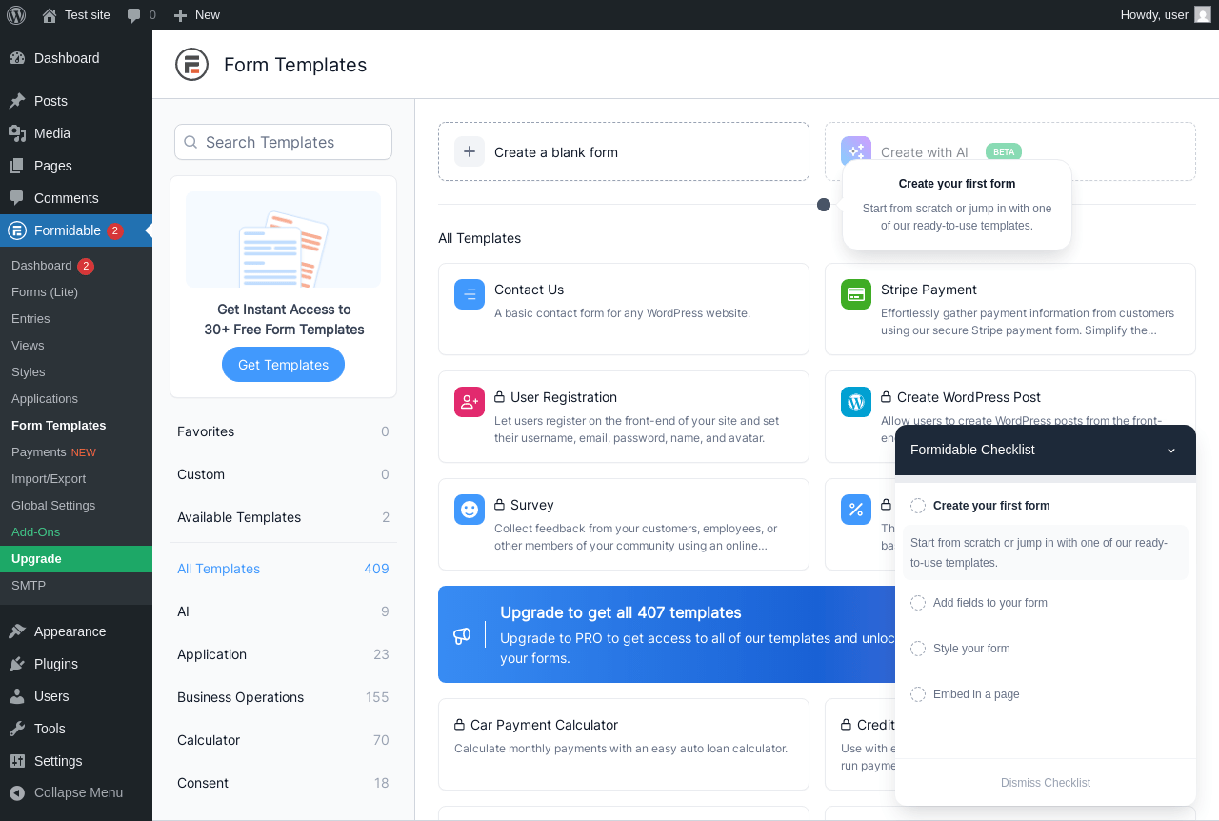Viewport: 1219px width, 821px height.
Task: Click the Create WordPress Post icon
Action: [856, 402]
